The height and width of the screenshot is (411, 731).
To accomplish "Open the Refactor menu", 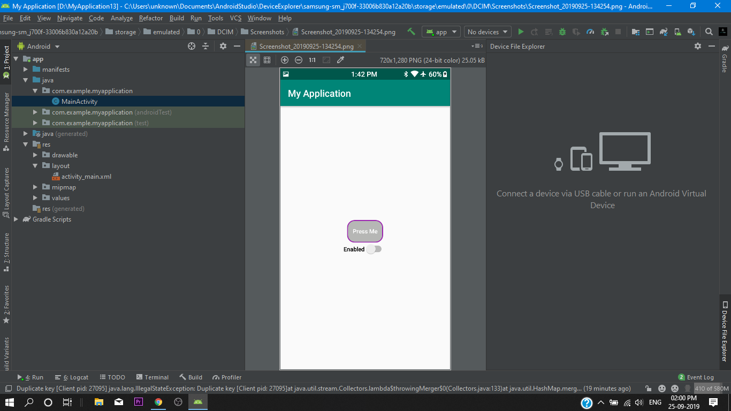I will (151, 18).
